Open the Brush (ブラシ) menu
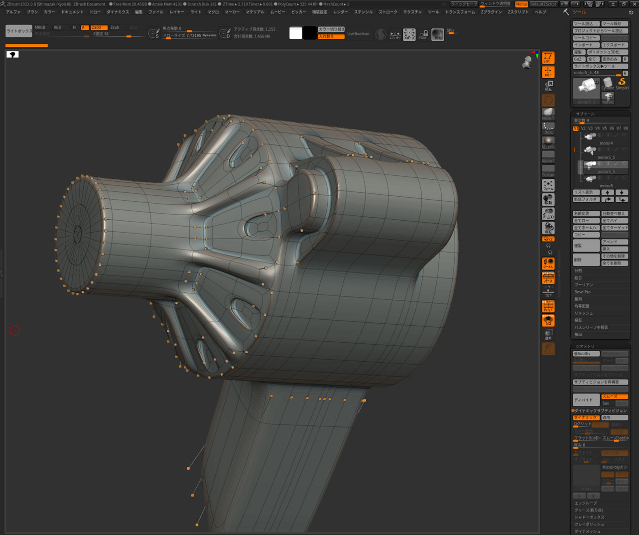 coord(32,12)
